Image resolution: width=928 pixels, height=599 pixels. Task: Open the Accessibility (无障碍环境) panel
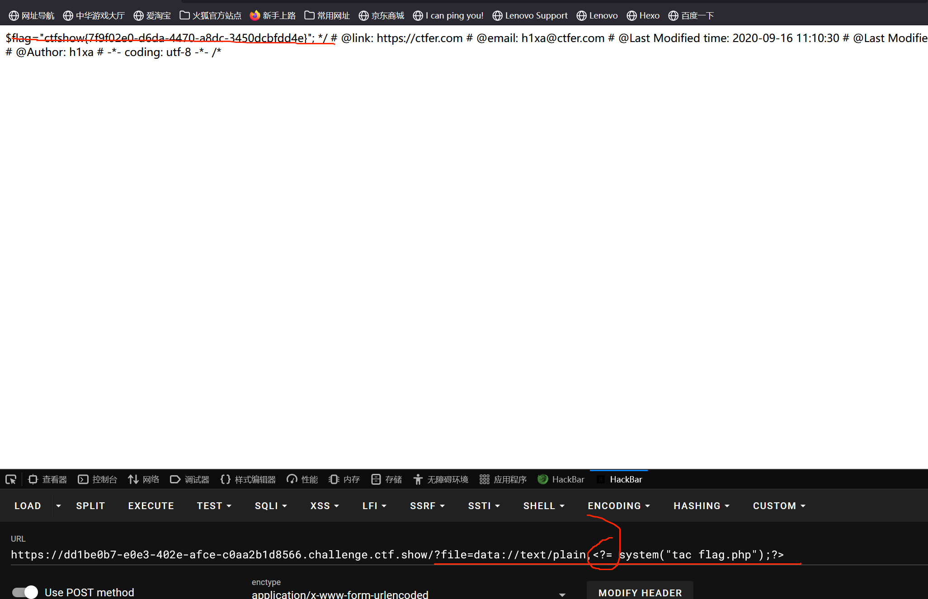point(441,479)
